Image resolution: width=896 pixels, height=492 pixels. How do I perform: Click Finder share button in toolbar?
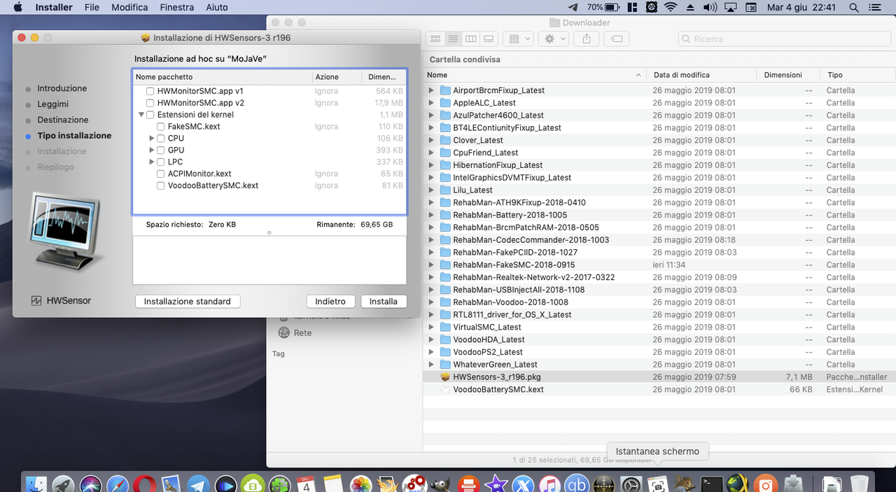586,39
